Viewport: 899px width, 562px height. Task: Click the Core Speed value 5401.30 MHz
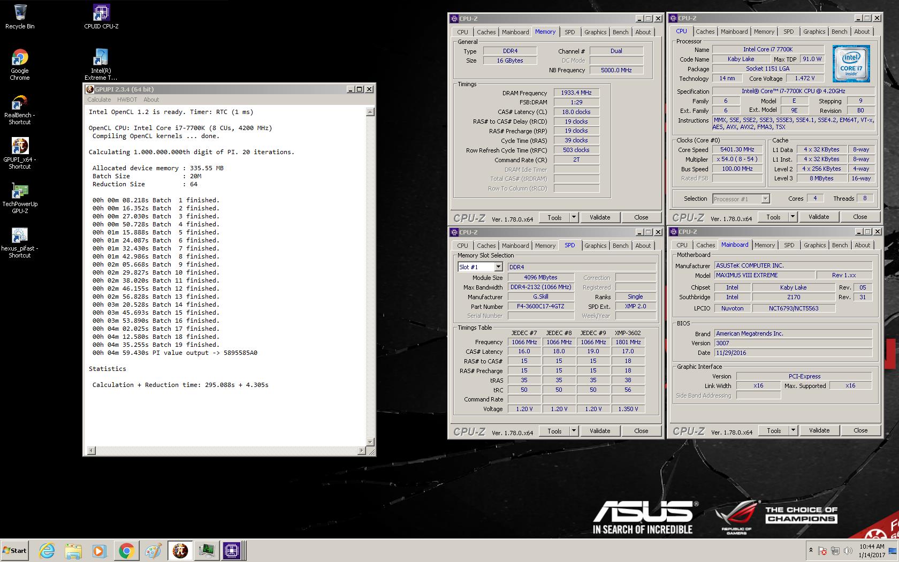pyautogui.click(x=737, y=150)
